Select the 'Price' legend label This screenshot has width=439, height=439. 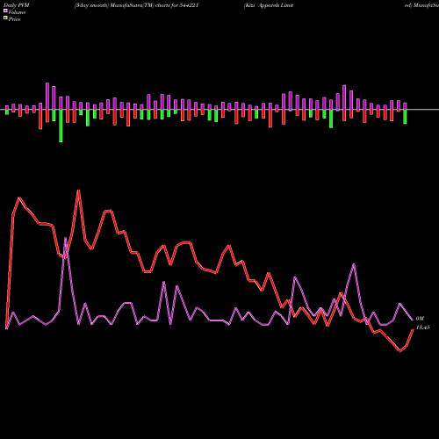pyautogui.click(x=14, y=19)
